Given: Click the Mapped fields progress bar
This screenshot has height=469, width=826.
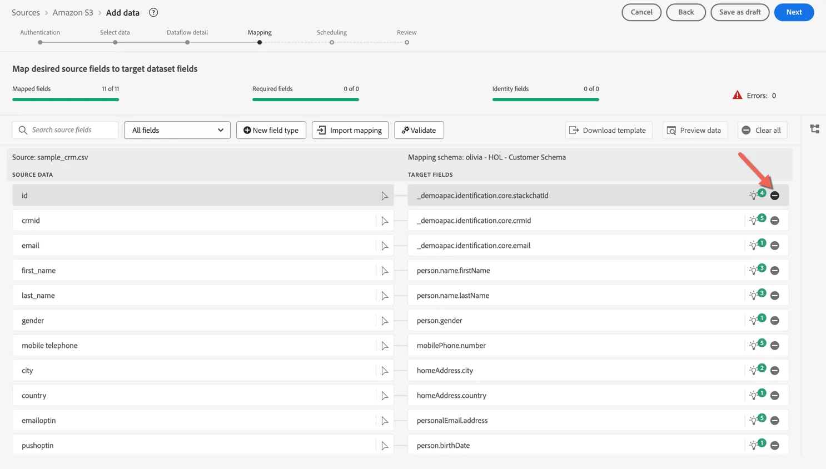Looking at the screenshot, I should click(66, 99).
